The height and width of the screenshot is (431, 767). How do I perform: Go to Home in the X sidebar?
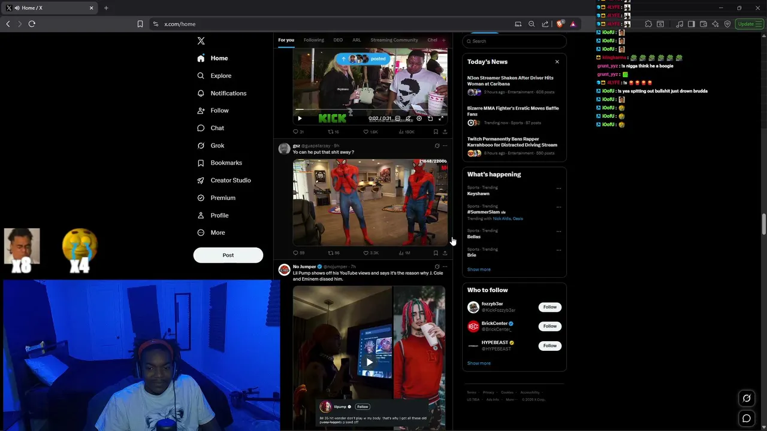pyautogui.click(x=213, y=58)
